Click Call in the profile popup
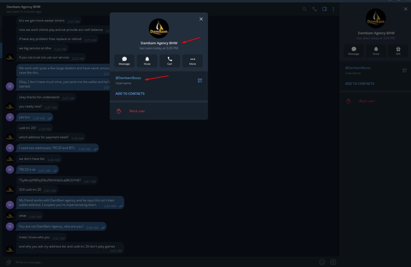This screenshot has width=411, height=267. click(170, 61)
